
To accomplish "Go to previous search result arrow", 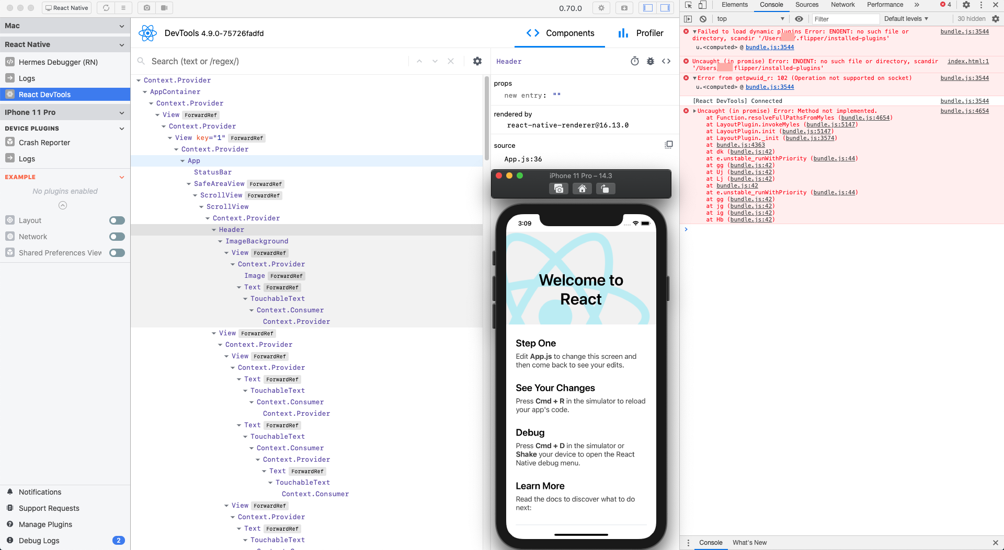I will 419,62.
